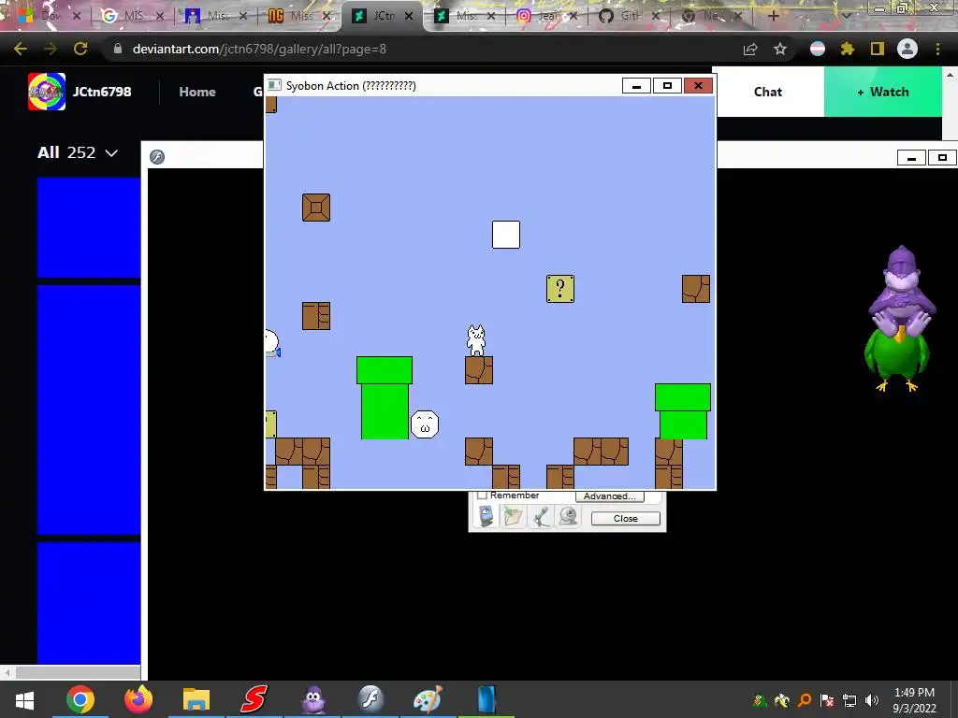
Task: Open the Chat link
Action: (x=767, y=92)
